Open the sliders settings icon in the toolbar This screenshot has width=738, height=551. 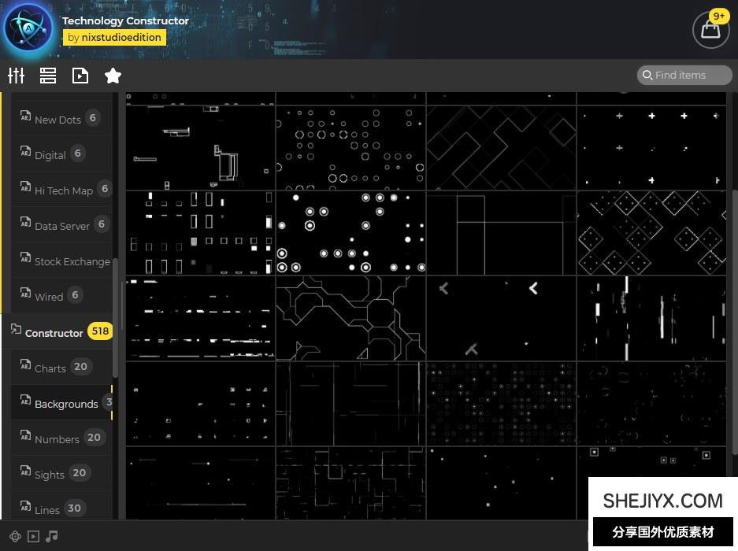(x=17, y=76)
